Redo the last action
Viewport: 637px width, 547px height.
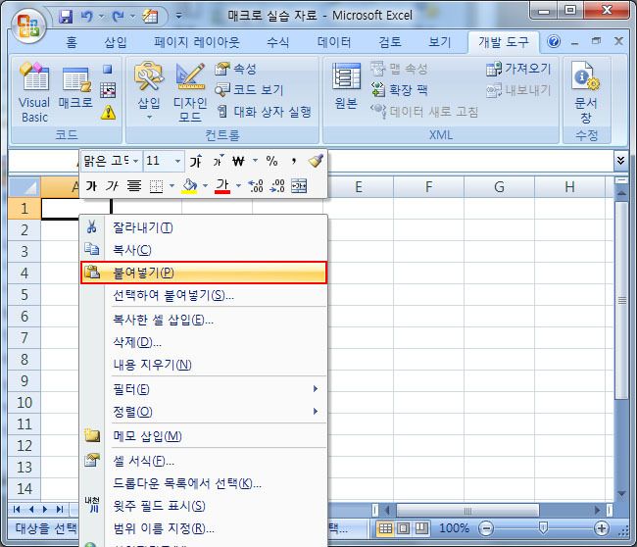tap(118, 17)
